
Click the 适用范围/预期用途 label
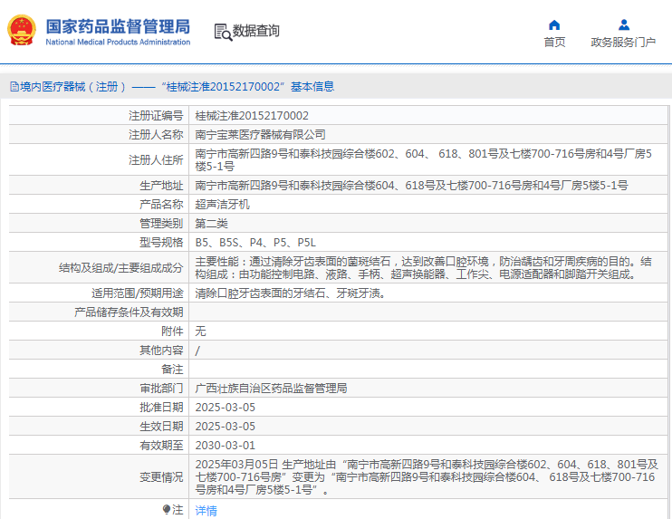coord(138,293)
